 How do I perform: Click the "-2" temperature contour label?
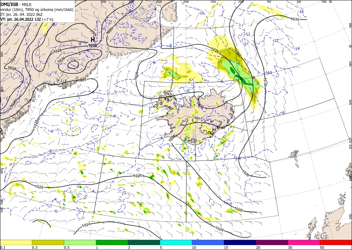tap(245, 195)
